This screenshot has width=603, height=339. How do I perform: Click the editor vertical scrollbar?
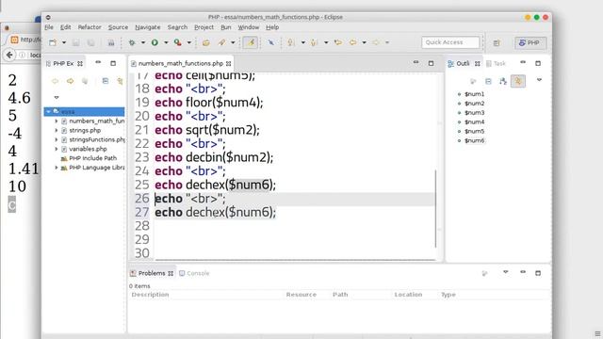(435, 209)
